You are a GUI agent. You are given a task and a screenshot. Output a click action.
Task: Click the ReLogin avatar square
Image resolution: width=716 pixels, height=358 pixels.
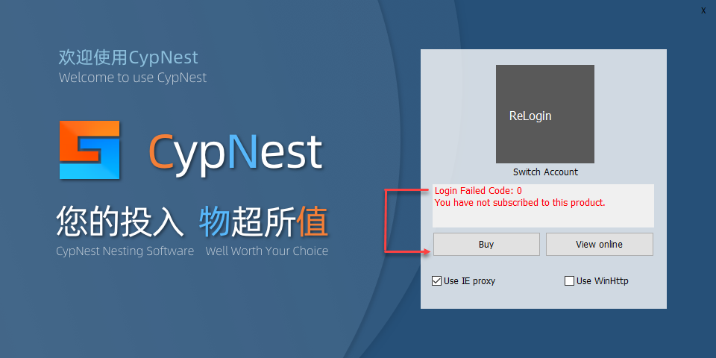544,113
